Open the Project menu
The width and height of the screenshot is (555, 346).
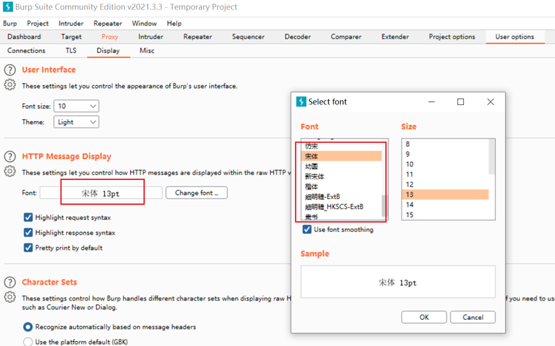37,23
